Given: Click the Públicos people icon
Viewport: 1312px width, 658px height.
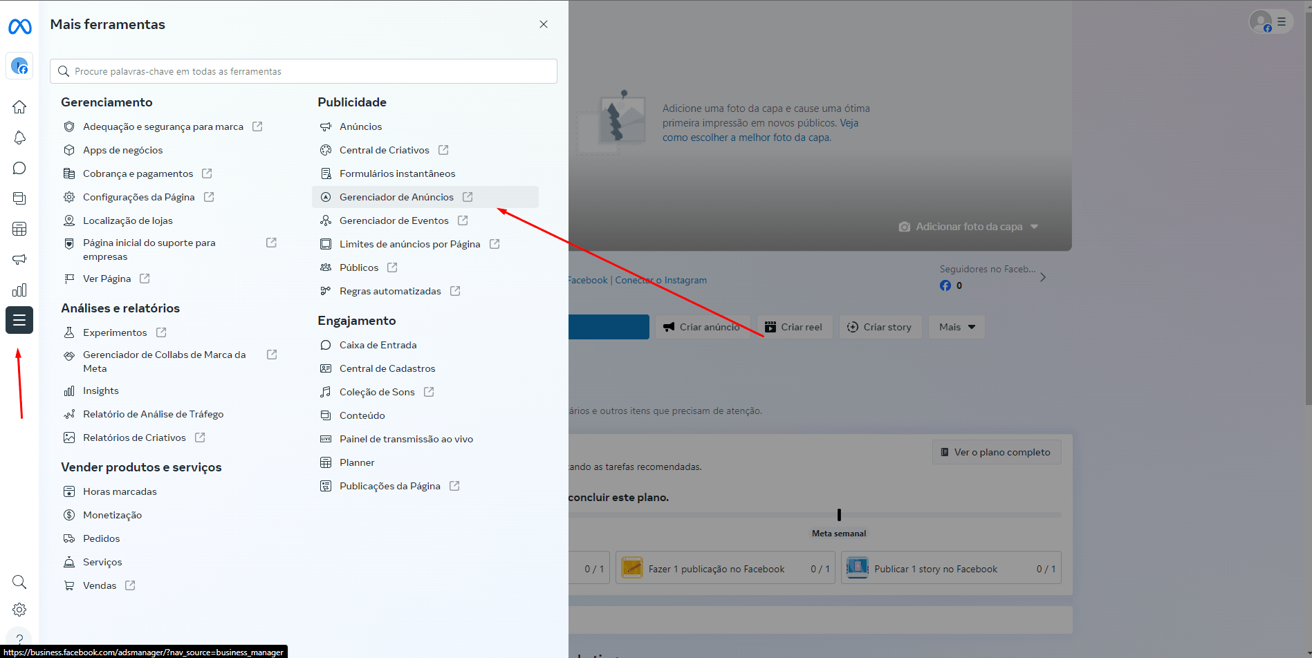Looking at the screenshot, I should [326, 267].
